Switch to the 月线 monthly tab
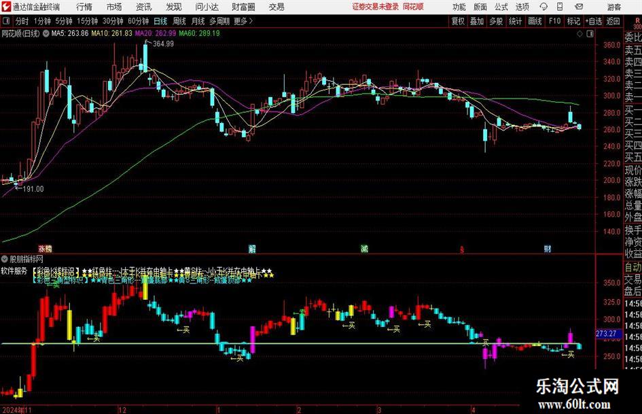The height and width of the screenshot is (414, 642). click(x=198, y=21)
